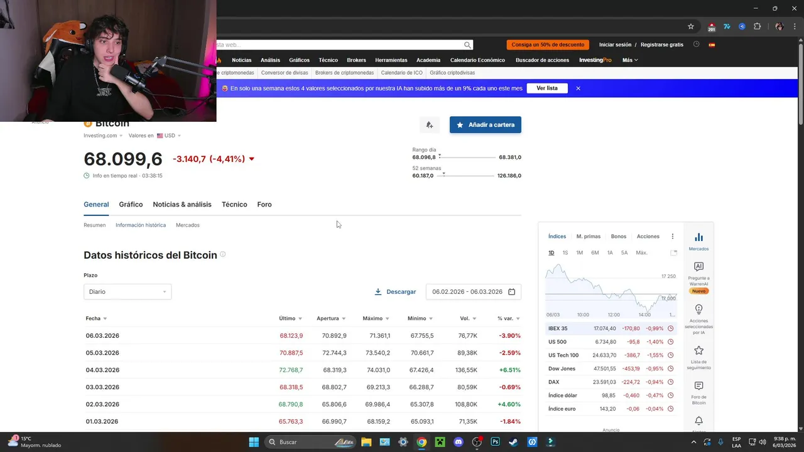Sort the table by Vol.
Viewport: 804px width, 452px height.
468,318
